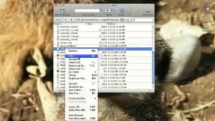Click the scrollbar down arrow in file list
Image resolution: width=215 pixels, height=121 pixels.
153,87
